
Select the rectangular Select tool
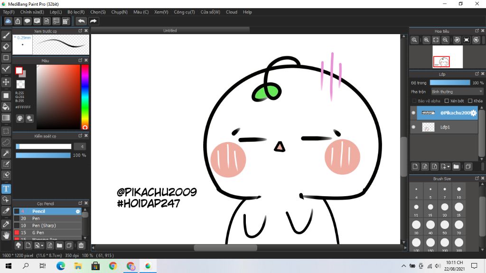tap(6, 131)
